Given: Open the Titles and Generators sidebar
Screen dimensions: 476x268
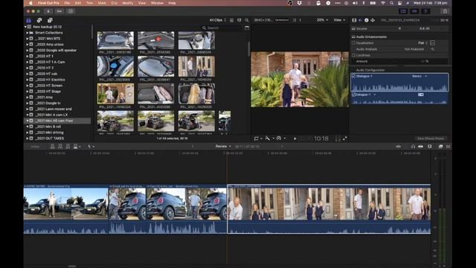Looking at the screenshot, I should 50,20.
